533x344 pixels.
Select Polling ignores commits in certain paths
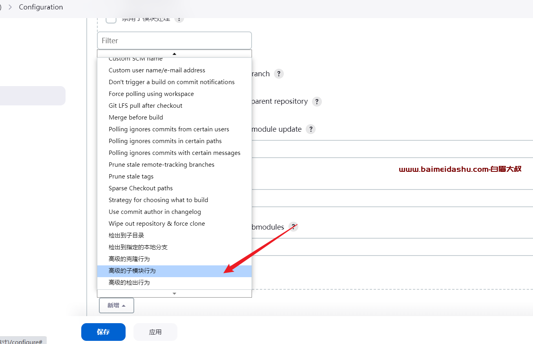[x=174, y=141]
